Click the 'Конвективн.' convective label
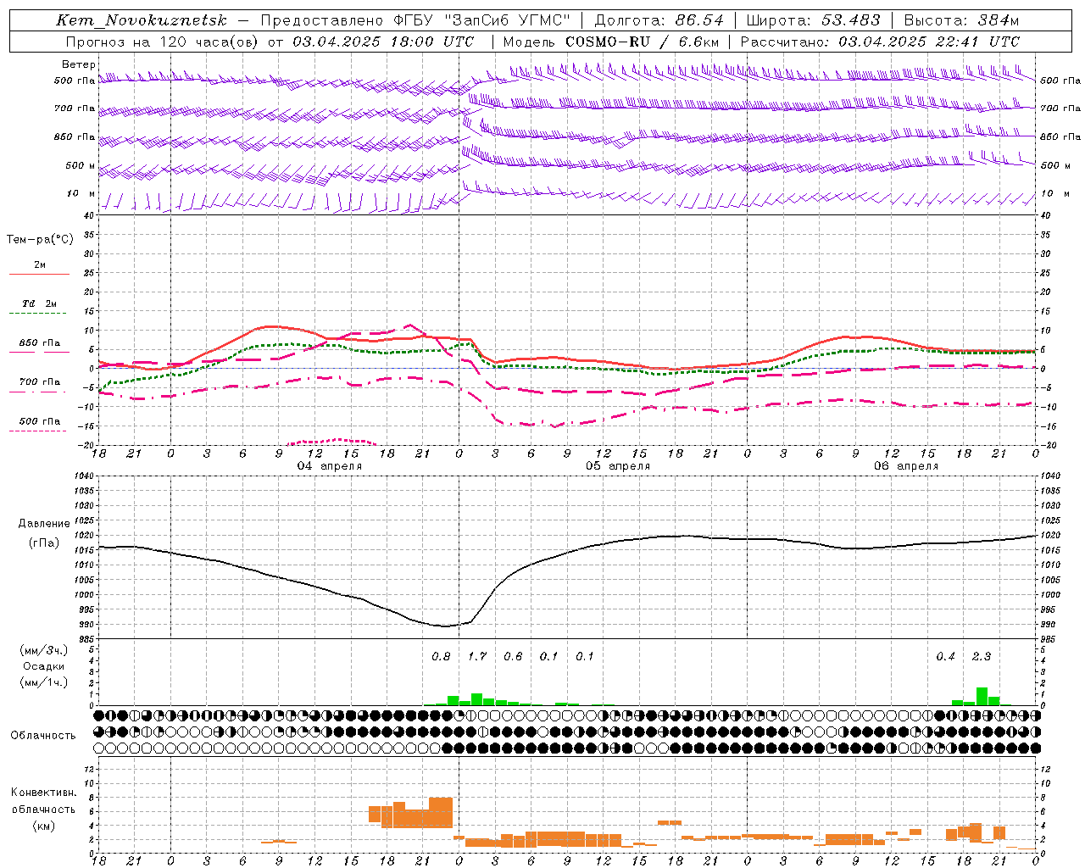 pos(43,793)
